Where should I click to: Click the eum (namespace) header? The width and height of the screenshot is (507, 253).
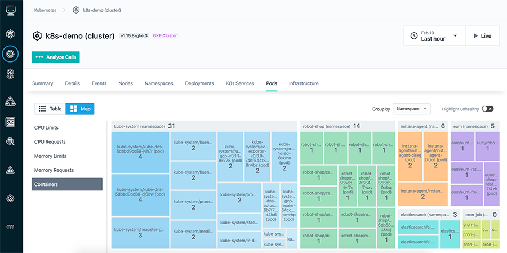pos(475,126)
